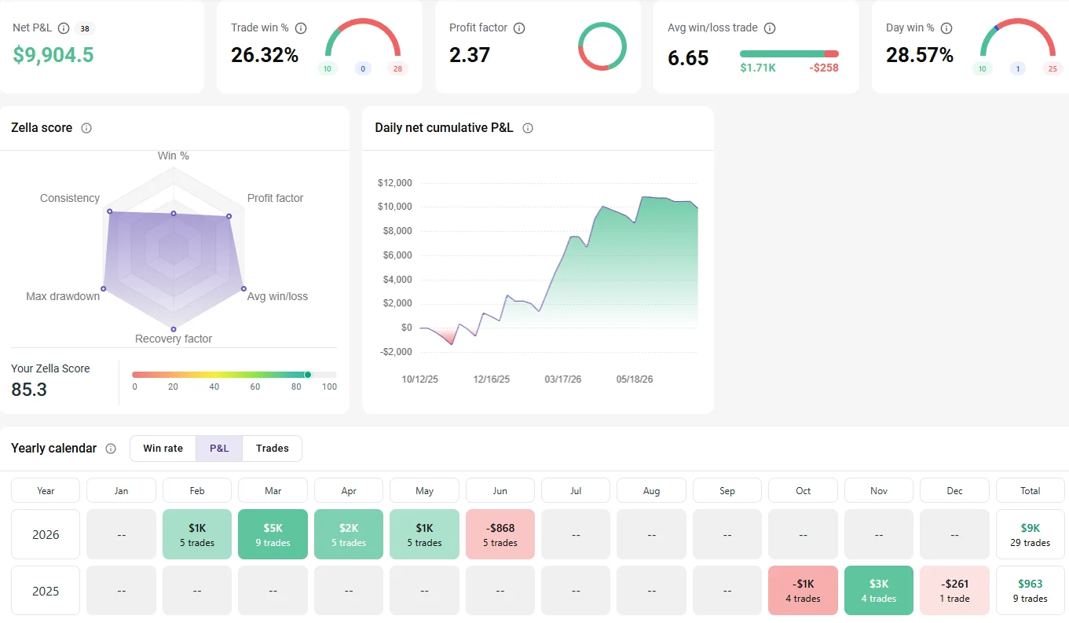Click the 26.32% trade win value
The image size is (1069, 623).
pyautogui.click(x=265, y=55)
